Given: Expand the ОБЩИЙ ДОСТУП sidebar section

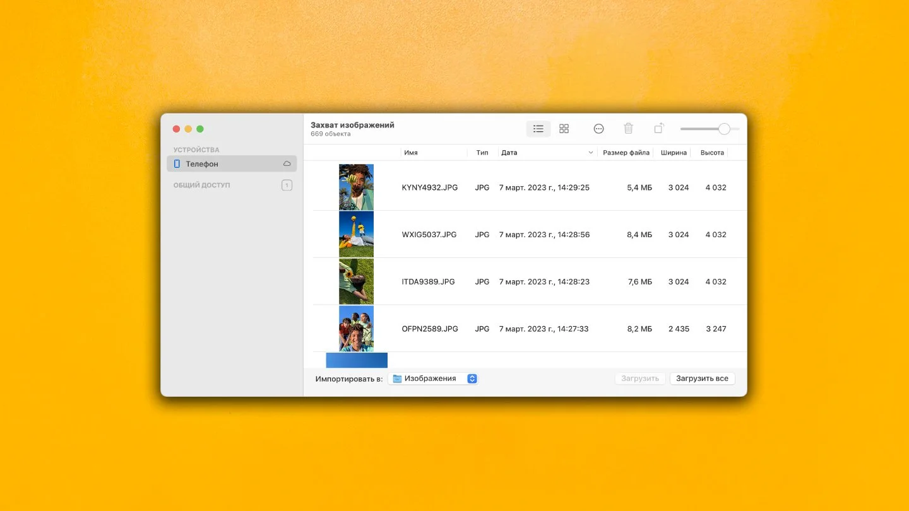Looking at the screenshot, I should pyautogui.click(x=202, y=185).
